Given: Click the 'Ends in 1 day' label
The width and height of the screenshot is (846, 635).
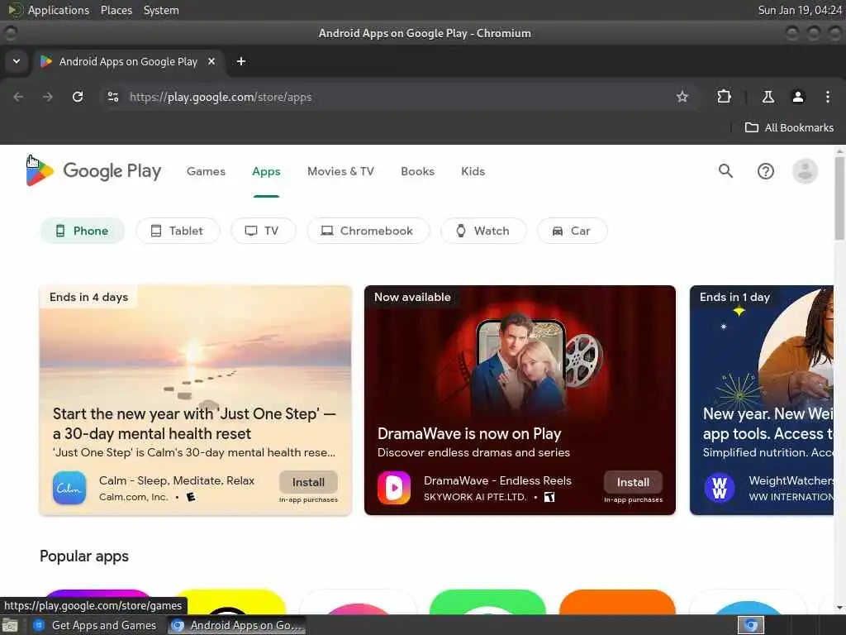Looking at the screenshot, I should tap(734, 297).
